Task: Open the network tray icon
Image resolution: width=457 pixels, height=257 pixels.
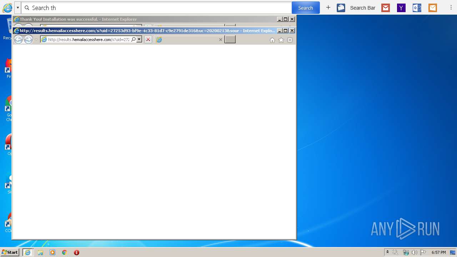Action: pos(406,252)
